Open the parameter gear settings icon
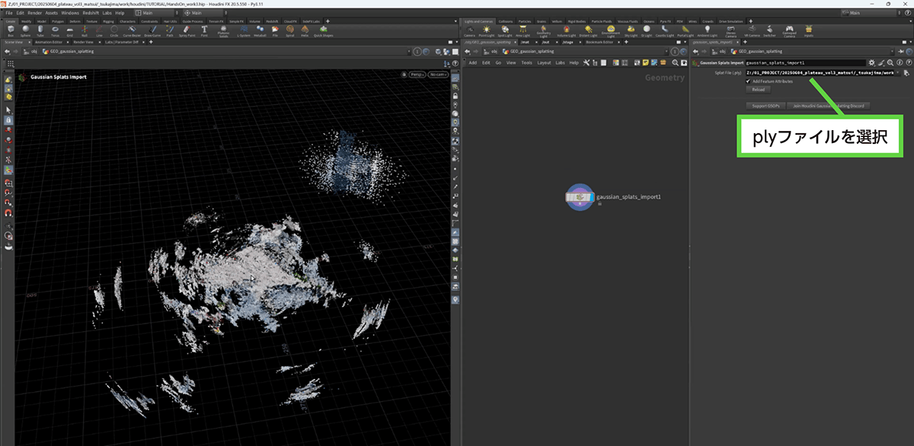914x446 pixels. 871,62
